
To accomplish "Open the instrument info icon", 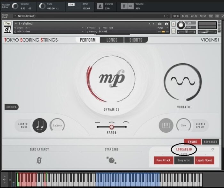I will click(x=166, y=24).
